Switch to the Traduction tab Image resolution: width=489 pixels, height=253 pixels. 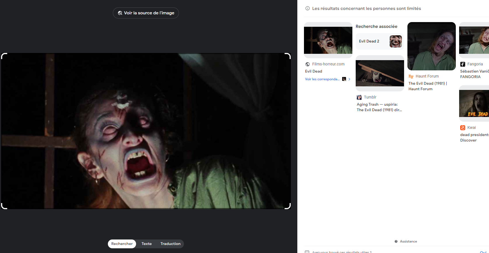(170, 244)
